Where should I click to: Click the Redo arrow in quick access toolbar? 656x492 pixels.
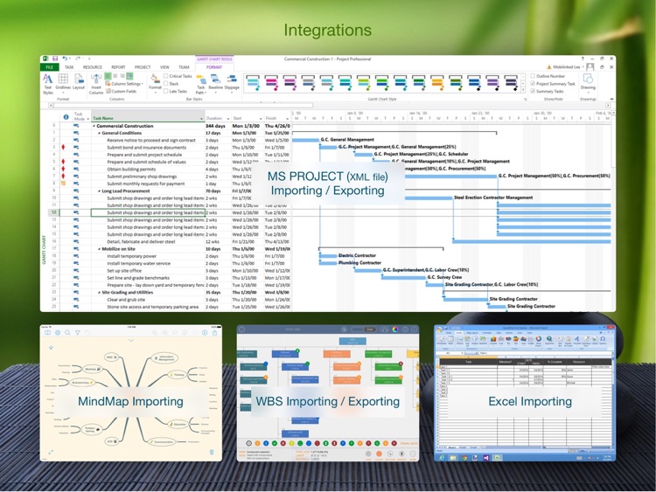click(x=78, y=59)
